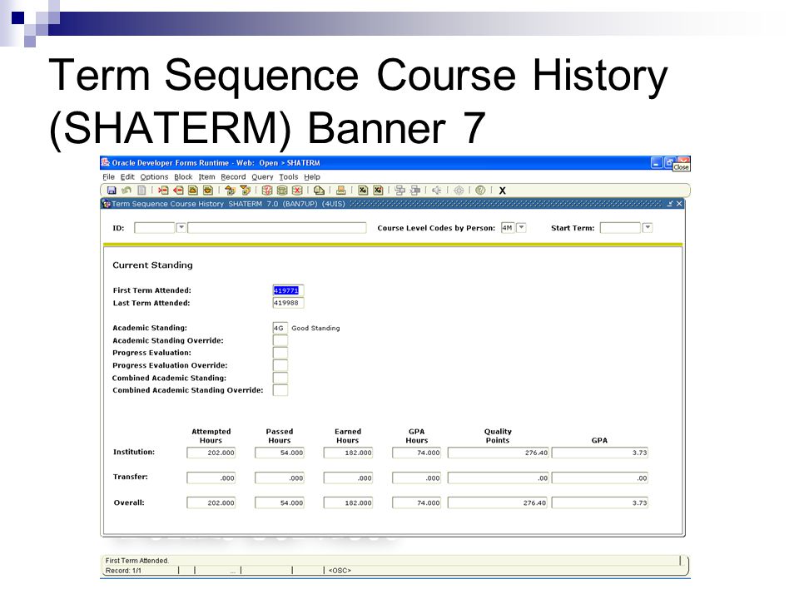
Task: Go to Next Record via toolbar icon
Action: coord(208,191)
